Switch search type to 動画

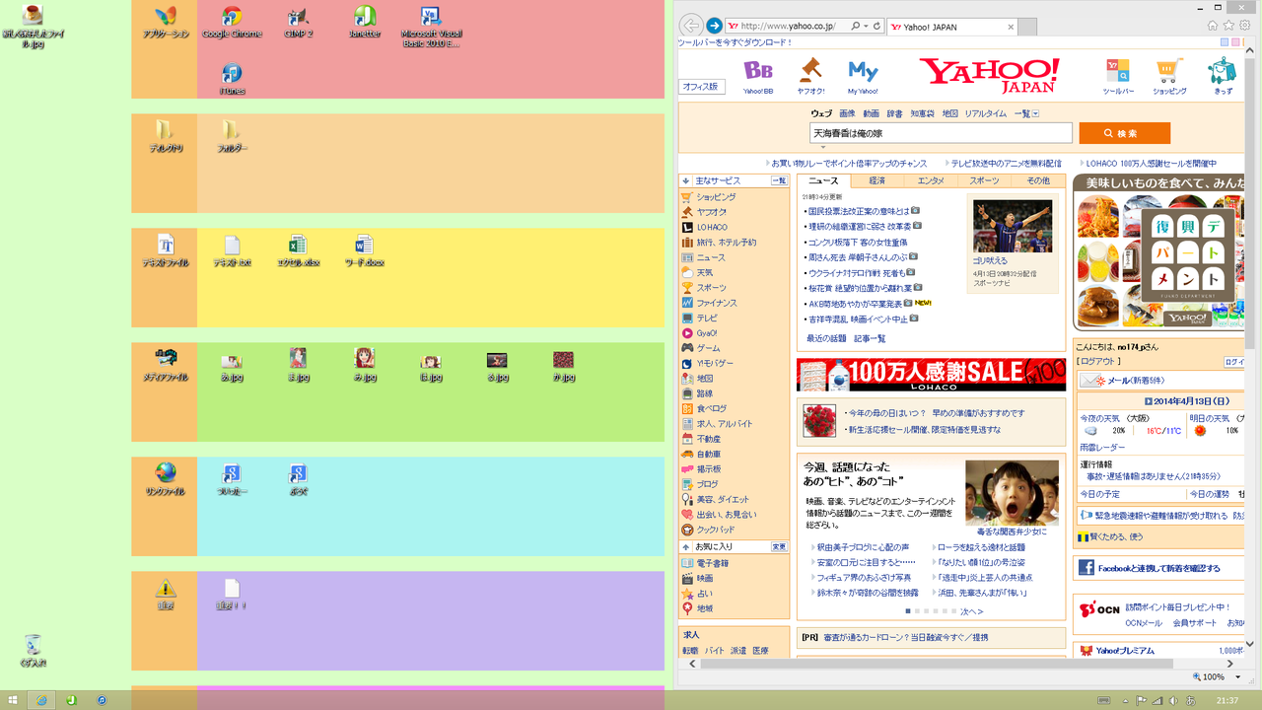click(871, 113)
